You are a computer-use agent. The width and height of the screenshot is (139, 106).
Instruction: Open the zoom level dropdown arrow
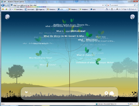point(135,104)
